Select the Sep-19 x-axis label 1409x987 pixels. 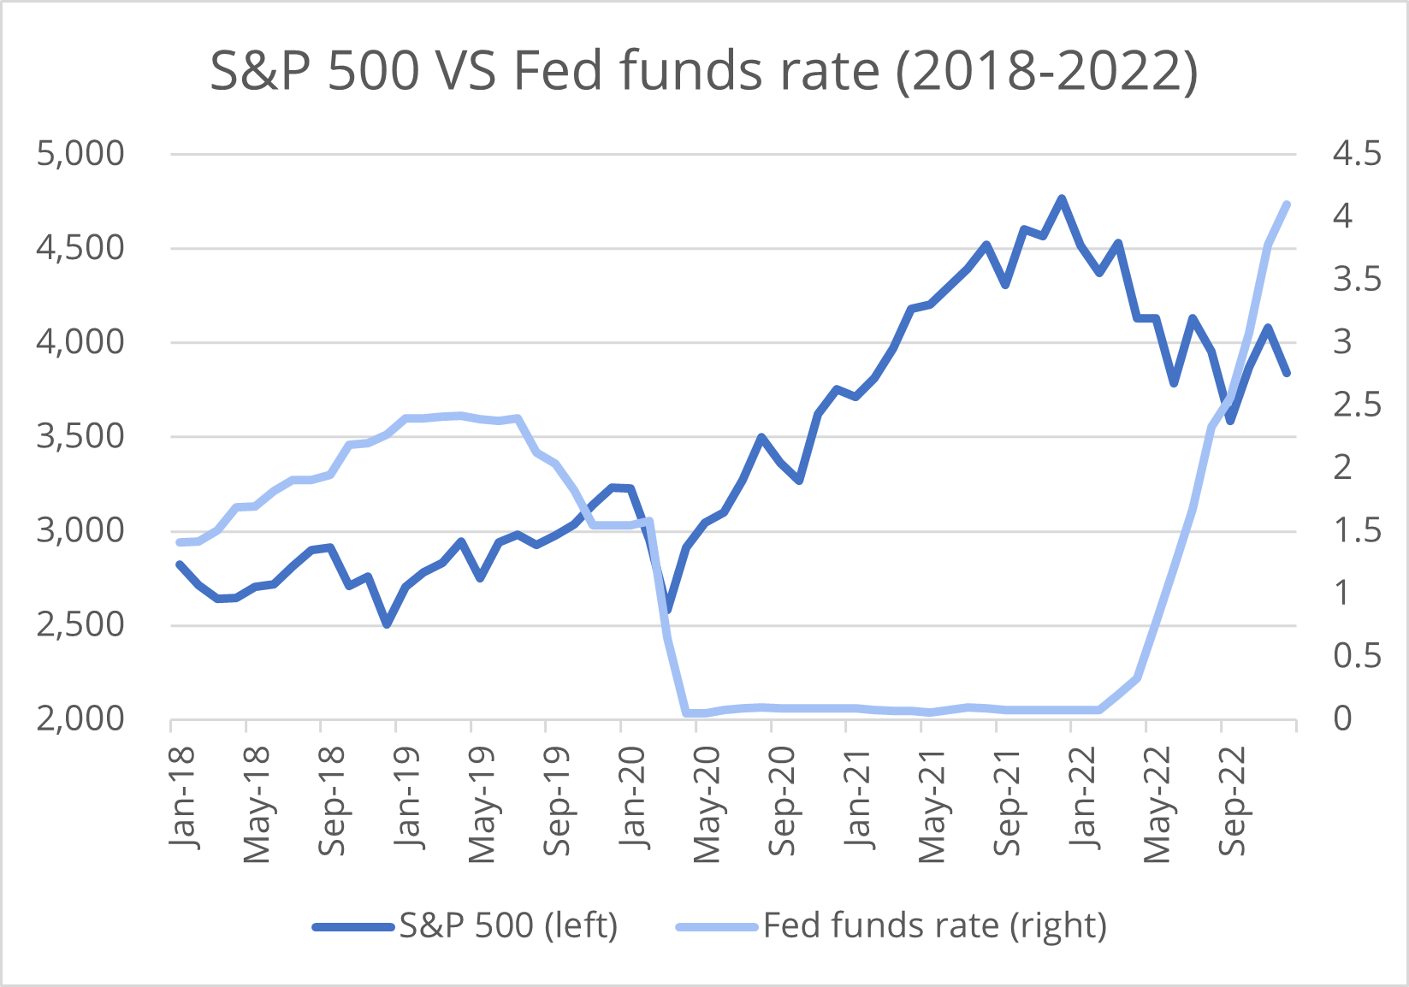click(558, 801)
